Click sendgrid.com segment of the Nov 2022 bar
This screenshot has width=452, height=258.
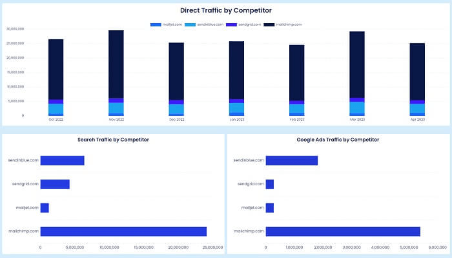tap(116, 100)
